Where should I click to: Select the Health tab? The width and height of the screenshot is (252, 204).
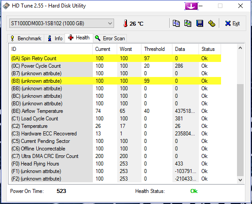(79, 38)
